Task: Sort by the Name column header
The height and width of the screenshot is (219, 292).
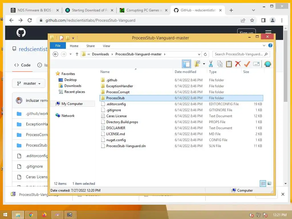Action: [105, 72]
